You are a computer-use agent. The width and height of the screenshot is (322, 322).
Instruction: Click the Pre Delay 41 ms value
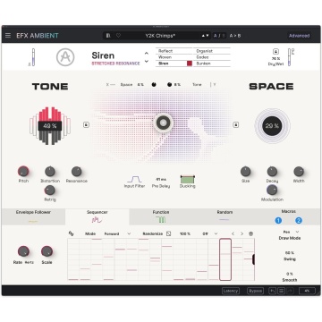[161, 180]
